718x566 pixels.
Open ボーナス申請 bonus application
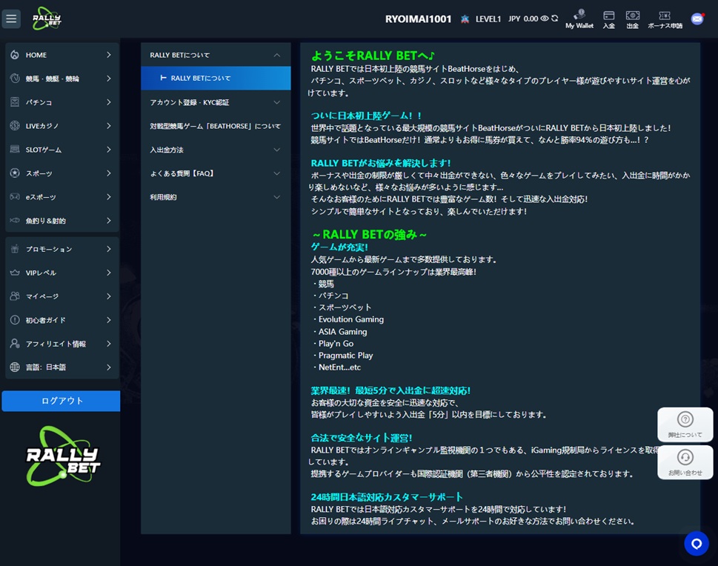[665, 19]
